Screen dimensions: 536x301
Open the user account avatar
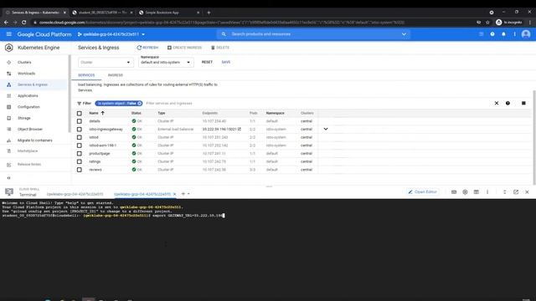(526, 34)
